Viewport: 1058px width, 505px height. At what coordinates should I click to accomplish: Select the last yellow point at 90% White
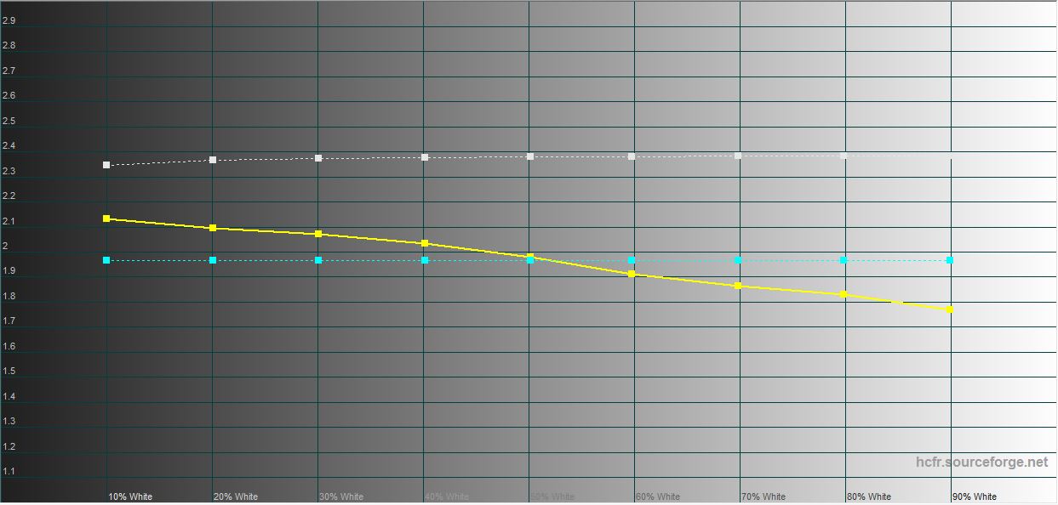950,309
